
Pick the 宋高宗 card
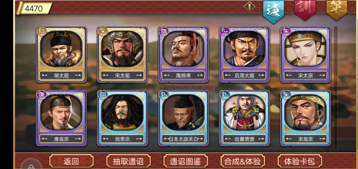coord(306,118)
